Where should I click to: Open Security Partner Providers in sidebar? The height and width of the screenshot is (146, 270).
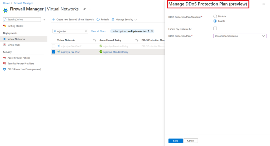click(x=21, y=64)
